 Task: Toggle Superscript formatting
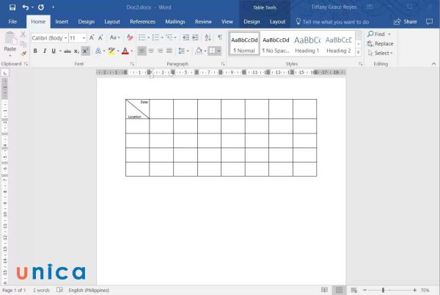[x=85, y=51]
